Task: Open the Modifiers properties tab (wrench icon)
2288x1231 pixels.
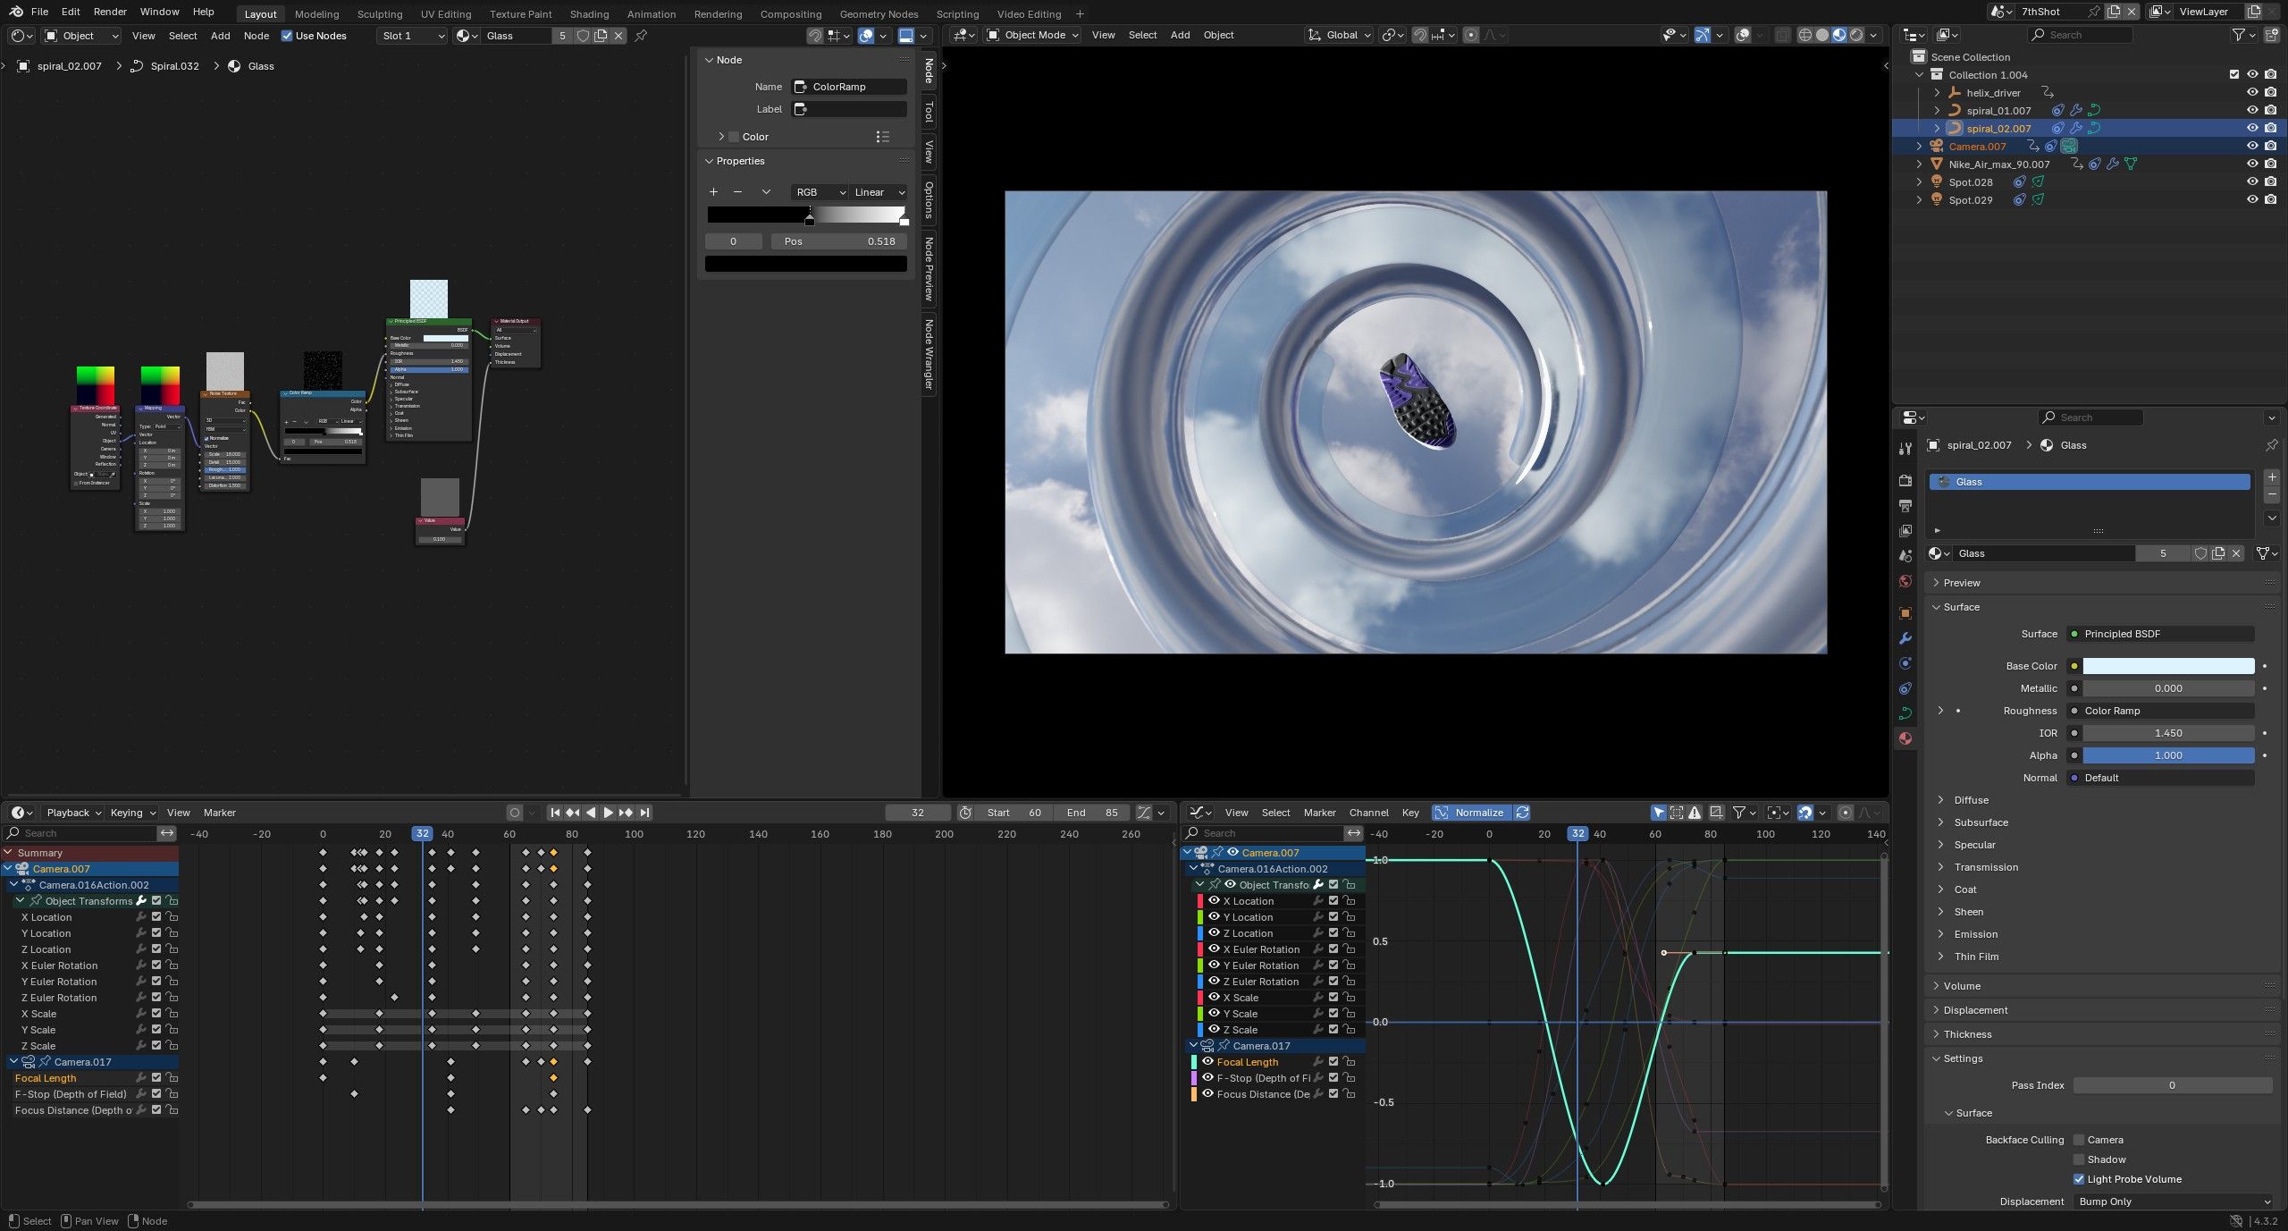Action: [x=1905, y=638]
